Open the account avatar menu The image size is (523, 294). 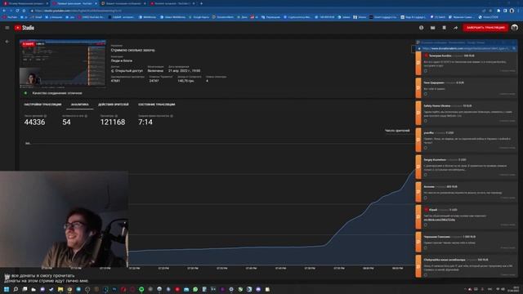515,28
